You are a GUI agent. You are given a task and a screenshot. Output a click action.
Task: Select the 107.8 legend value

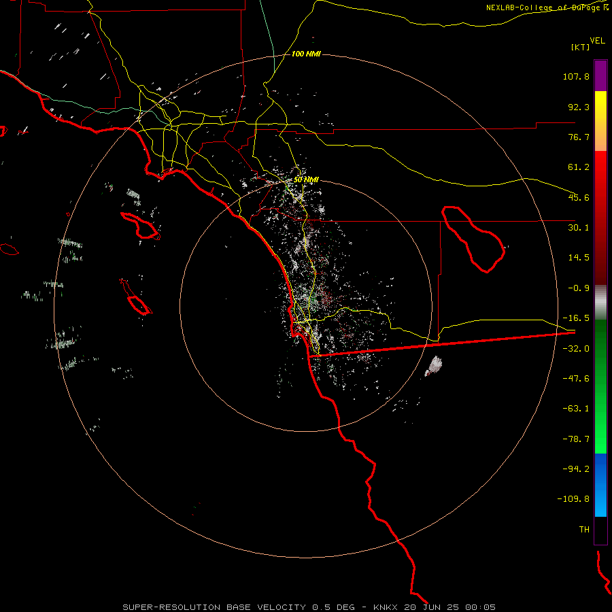coord(576,76)
